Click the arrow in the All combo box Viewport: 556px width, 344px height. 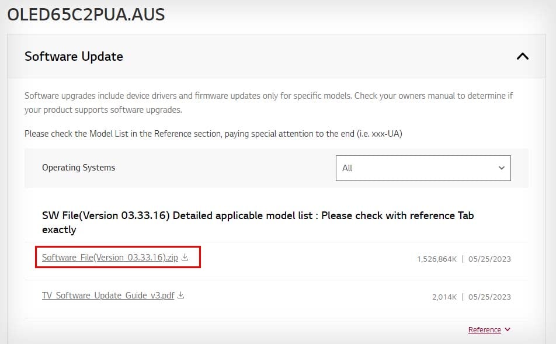pyautogui.click(x=501, y=168)
